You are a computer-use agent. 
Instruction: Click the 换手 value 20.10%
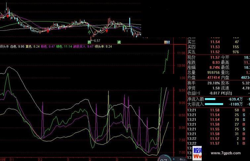click(x=214, y=83)
